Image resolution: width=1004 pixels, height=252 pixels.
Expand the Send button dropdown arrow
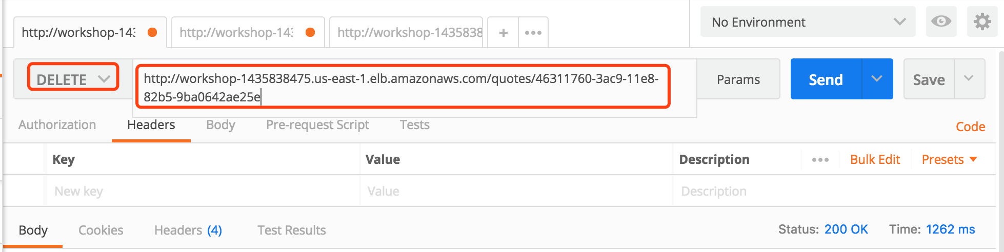[x=877, y=79]
